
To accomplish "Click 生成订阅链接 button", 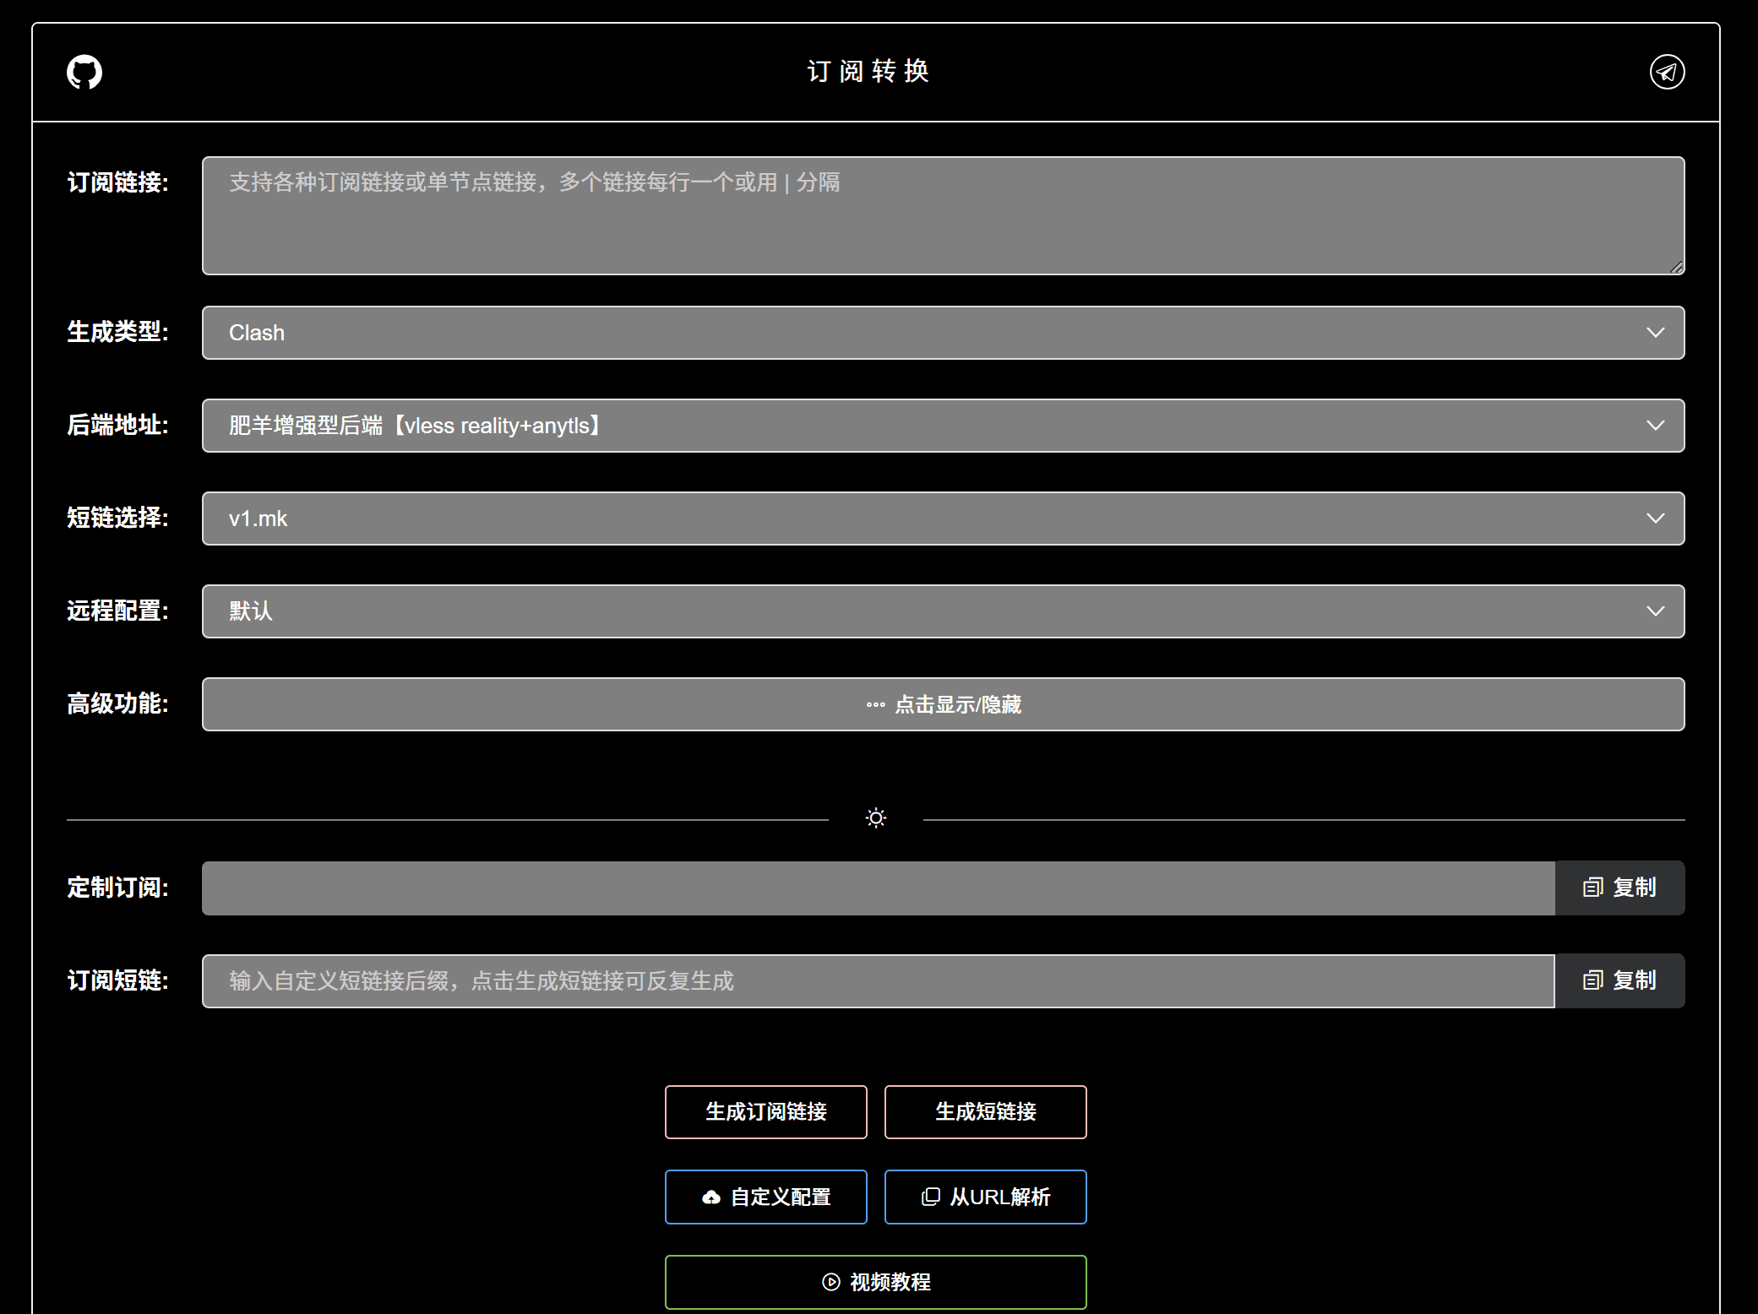I will (x=765, y=1112).
